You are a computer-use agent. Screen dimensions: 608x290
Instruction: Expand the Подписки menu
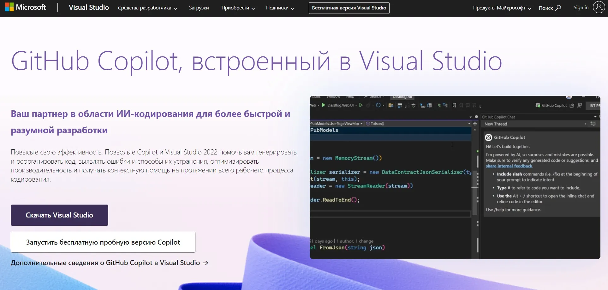click(x=280, y=8)
